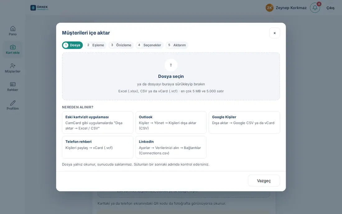Viewport: 342px width, 214px height.
Task: Click the 'Müşterileri içe aktar' dialog title
Action: coord(86,33)
